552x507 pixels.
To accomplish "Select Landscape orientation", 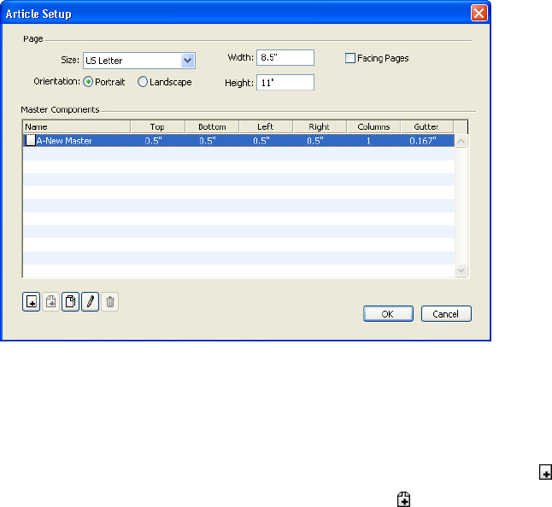I will click(x=143, y=82).
